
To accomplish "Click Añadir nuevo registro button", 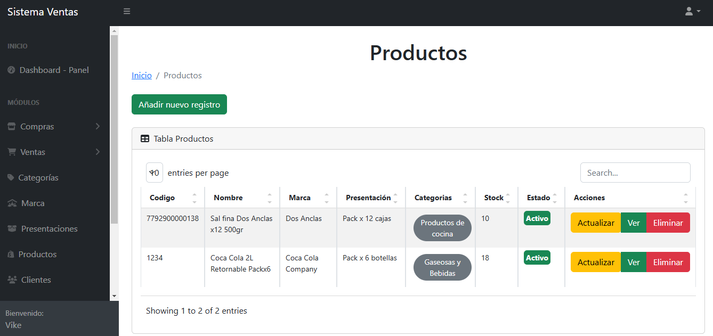I will pos(179,104).
